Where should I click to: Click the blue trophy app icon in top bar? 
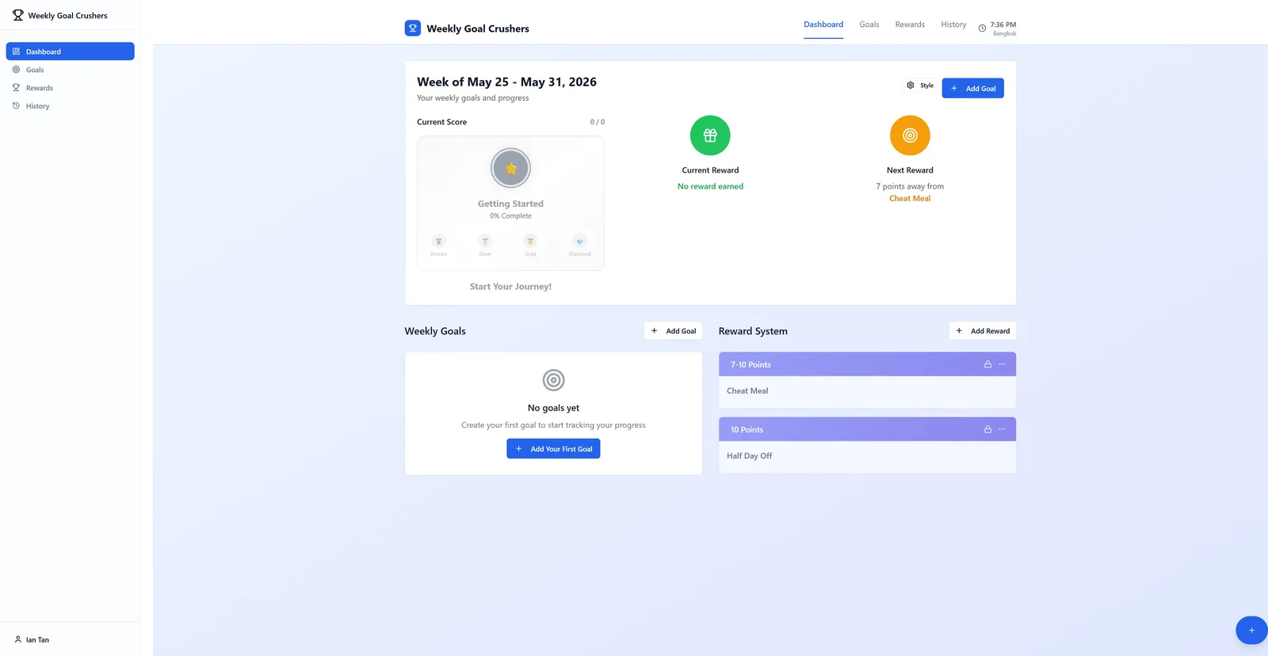[x=413, y=29]
